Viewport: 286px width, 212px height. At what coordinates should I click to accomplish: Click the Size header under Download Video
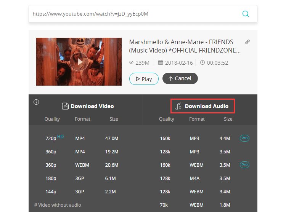pyautogui.click(x=114, y=119)
